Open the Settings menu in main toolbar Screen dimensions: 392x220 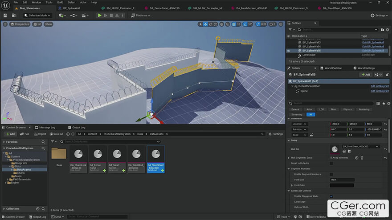point(379,16)
